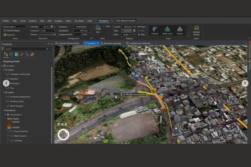Toggle the World Imagery layer checkbox
Viewport: 251px width, 167px height.
(8, 106)
